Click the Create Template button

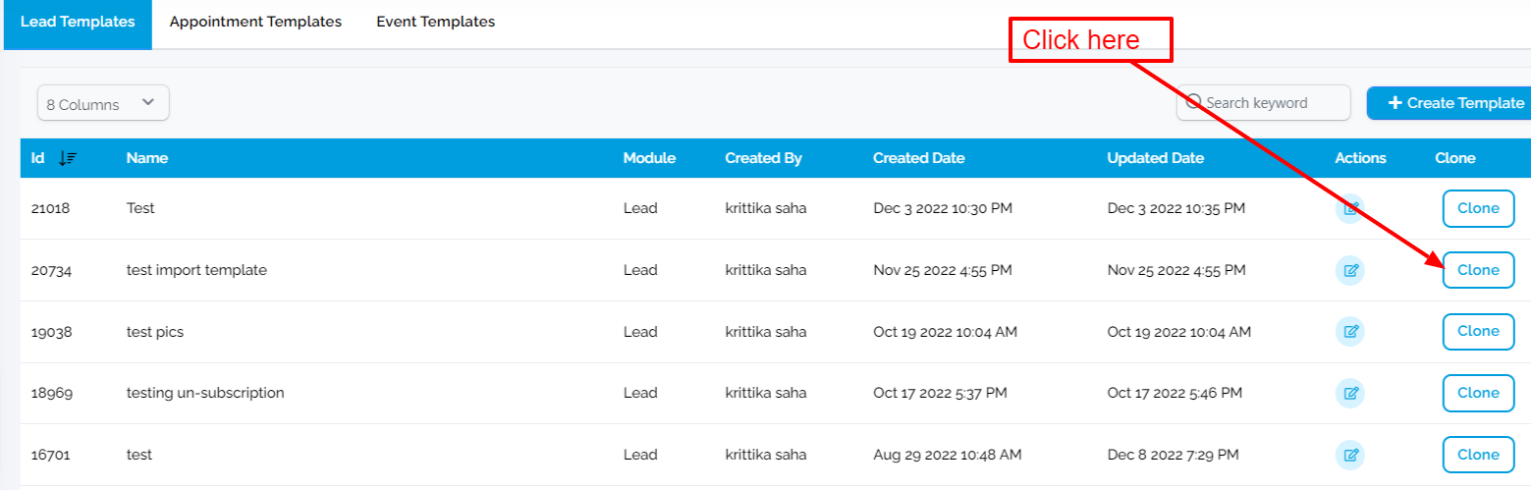[1449, 103]
